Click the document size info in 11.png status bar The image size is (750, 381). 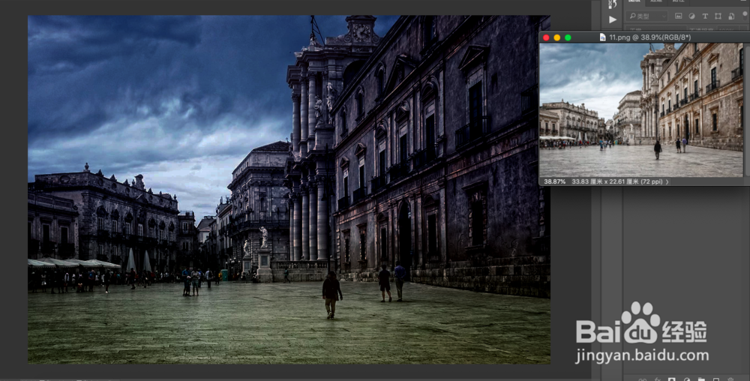(x=617, y=181)
